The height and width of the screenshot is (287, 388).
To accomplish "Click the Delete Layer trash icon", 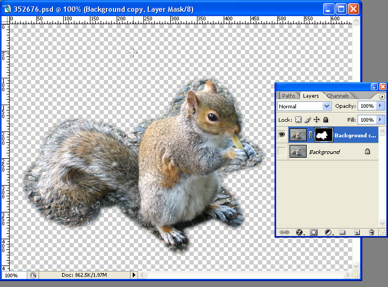I will click(x=371, y=232).
